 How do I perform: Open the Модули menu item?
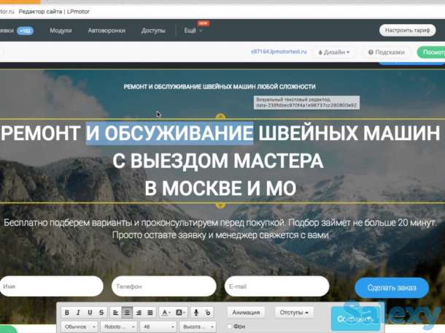point(61,31)
